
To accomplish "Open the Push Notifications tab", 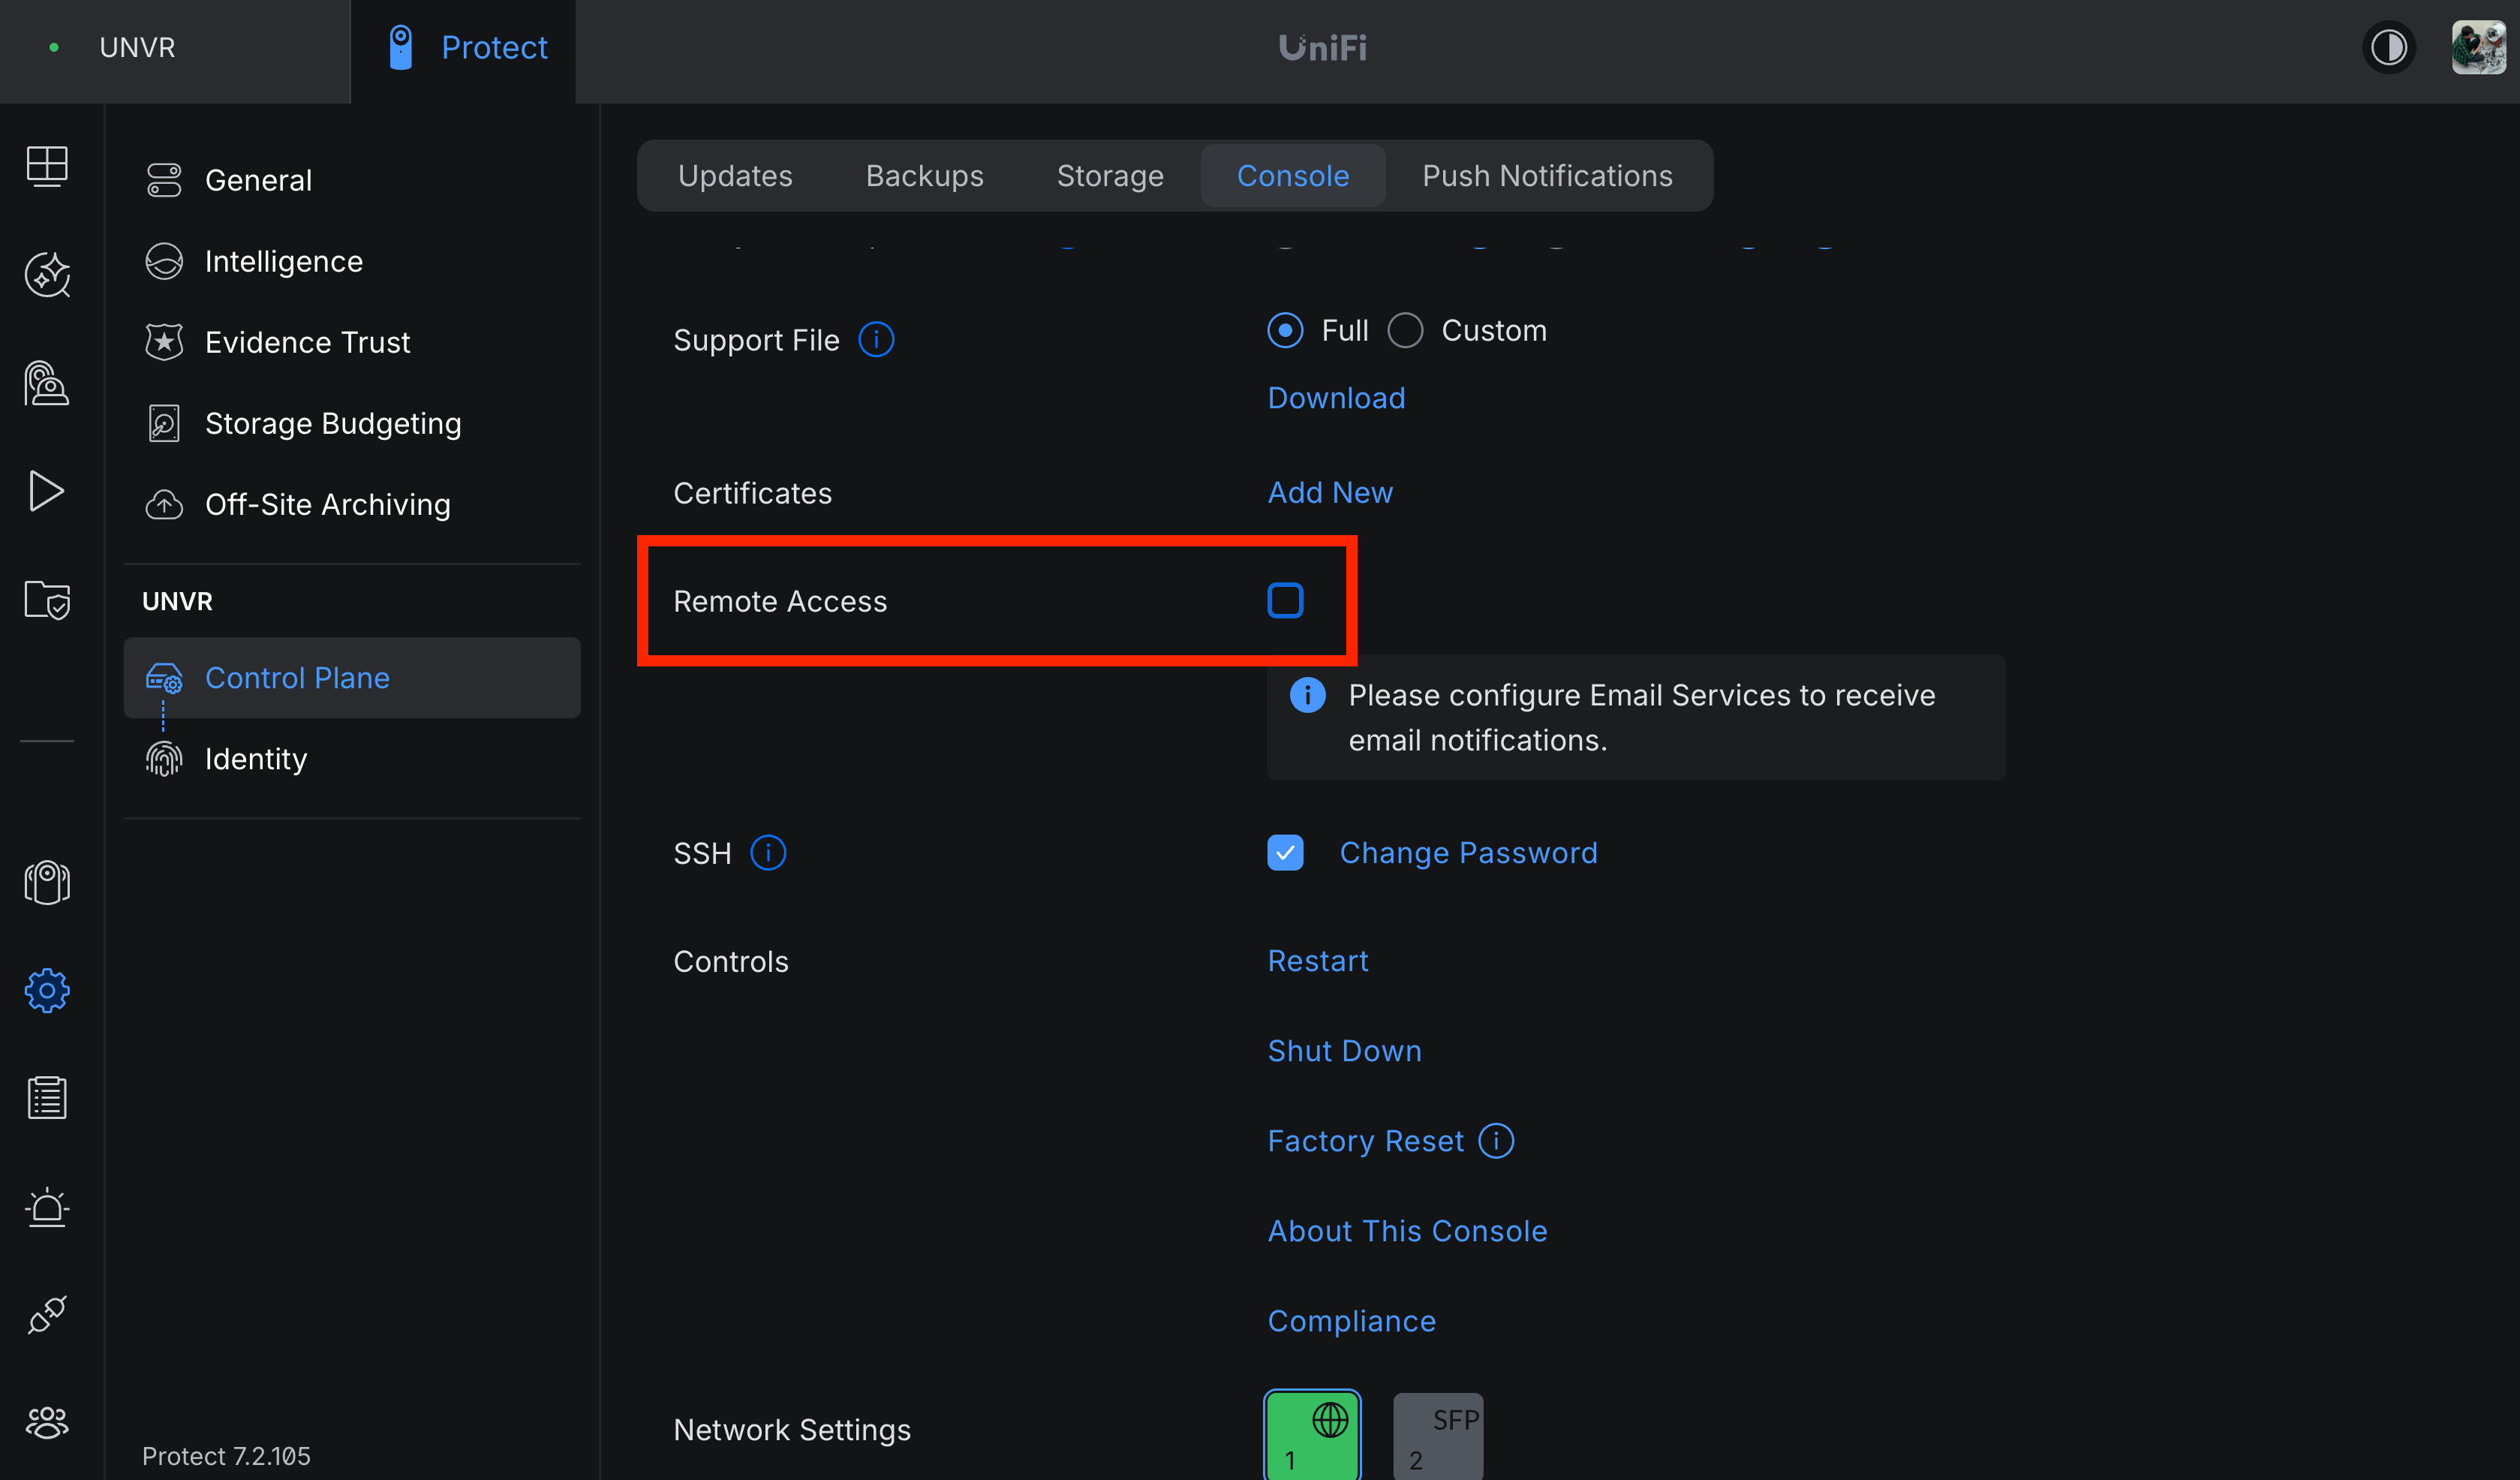I will pyautogui.click(x=1547, y=176).
